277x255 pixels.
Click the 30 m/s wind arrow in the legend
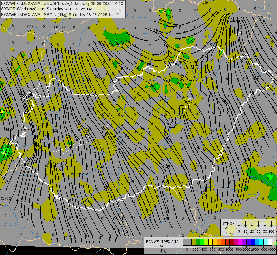click(x=258, y=224)
